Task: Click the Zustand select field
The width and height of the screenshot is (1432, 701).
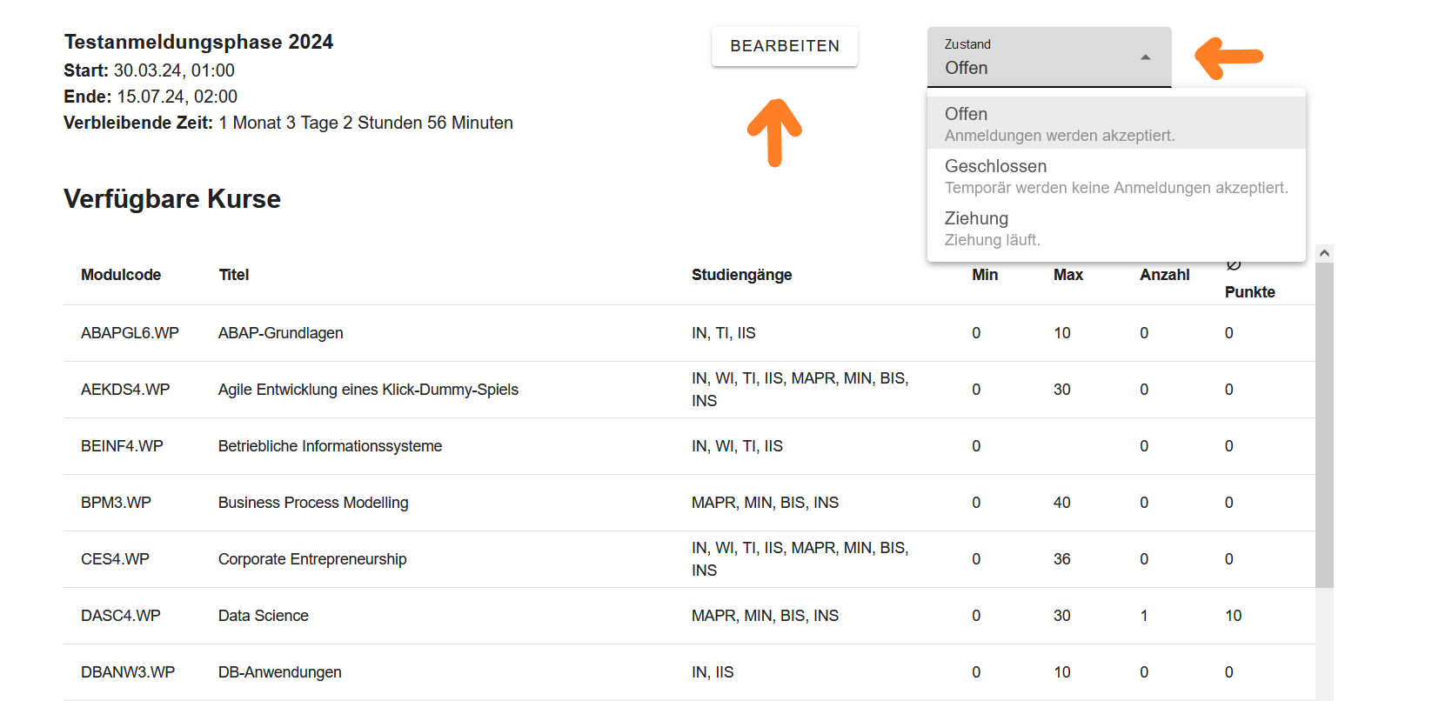Action: point(1035,57)
